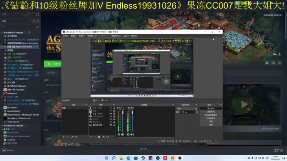Open taskbar Search
Viewport: 287px width, 161px height.
(x=114, y=158)
